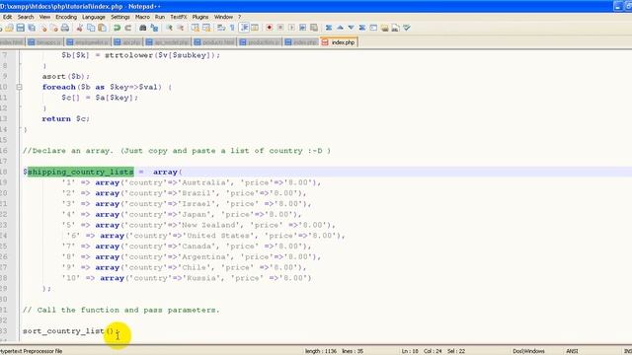Click the '//Declare an array' comment line
The height and width of the screenshot is (355, 632).
[x=177, y=151]
